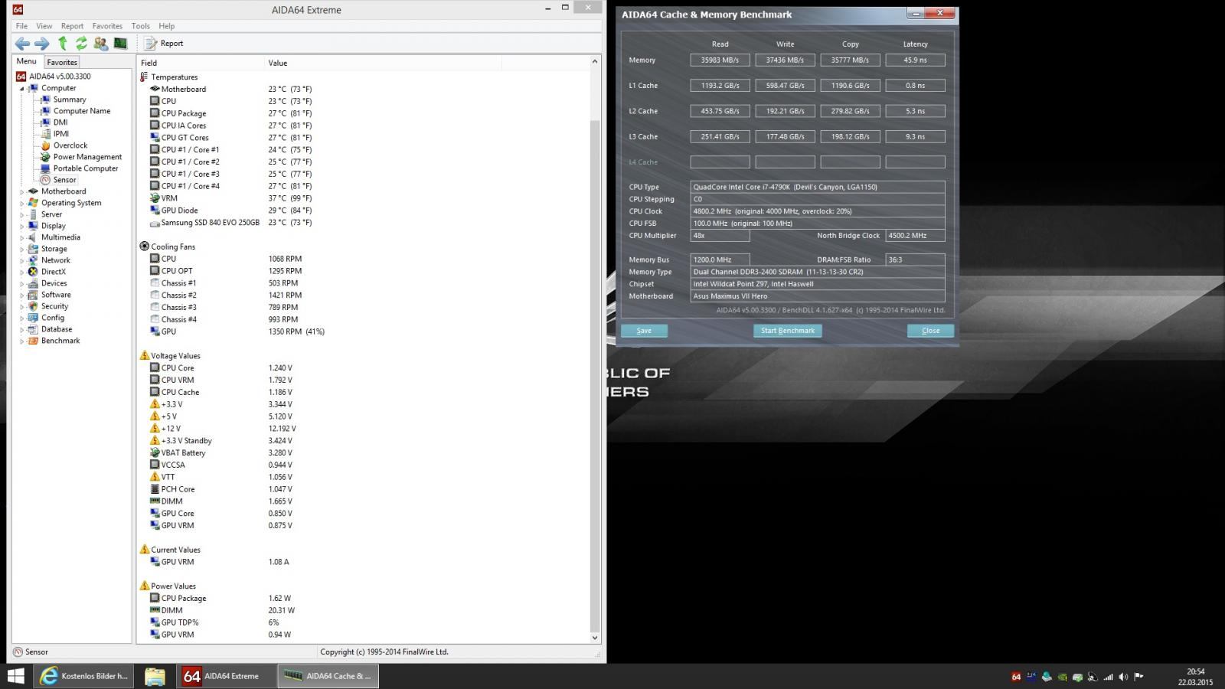Screen dimensions: 1225x689
Task: Open the DMI page in the tree
Action: click(x=60, y=122)
